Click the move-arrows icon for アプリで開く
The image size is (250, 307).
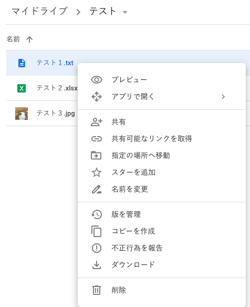tap(97, 97)
